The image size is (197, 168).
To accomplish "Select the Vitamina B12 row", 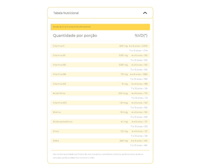I will pos(100,103).
